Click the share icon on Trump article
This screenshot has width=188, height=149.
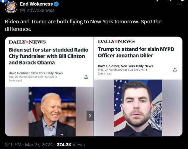(175, 69)
